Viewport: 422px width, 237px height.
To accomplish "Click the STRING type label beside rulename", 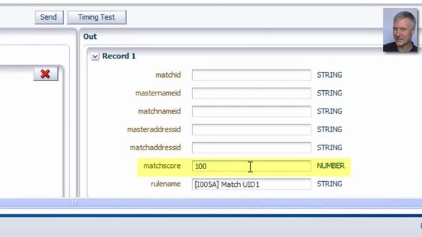I will click(x=330, y=184).
